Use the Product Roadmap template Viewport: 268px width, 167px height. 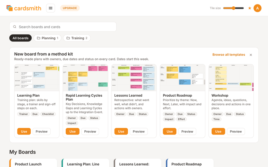point(170,131)
